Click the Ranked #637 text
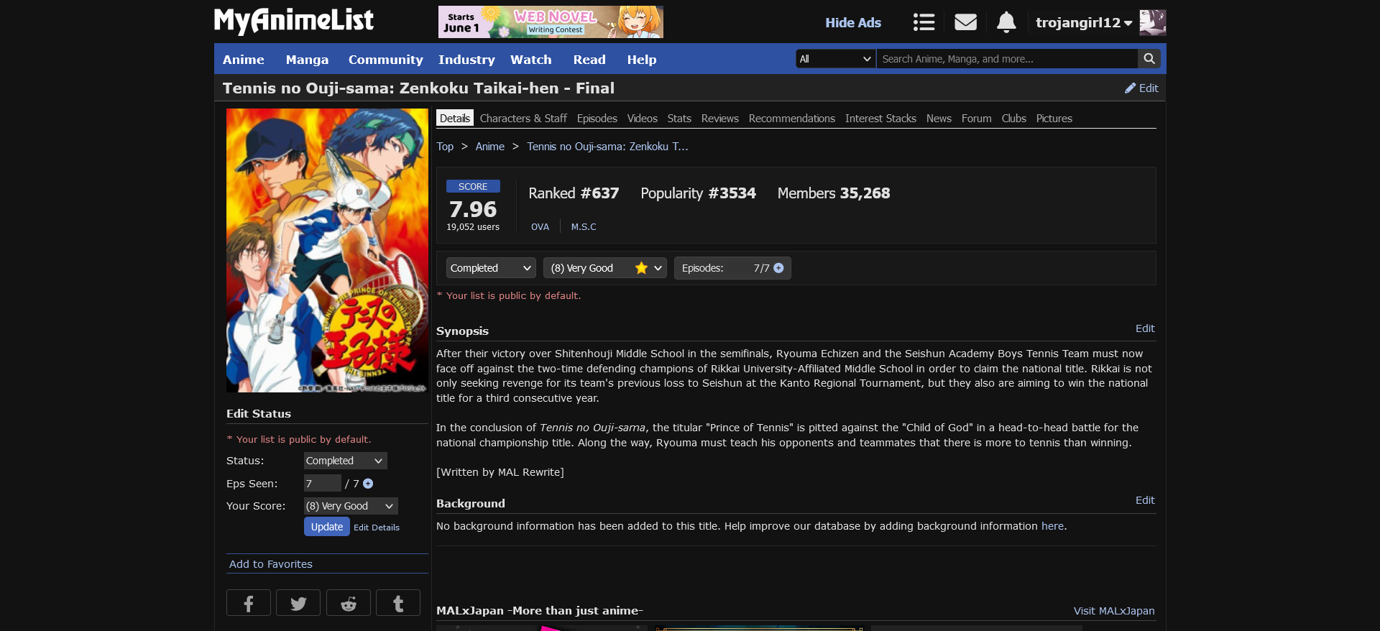The height and width of the screenshot is (631, 1380). coord(574,193)
